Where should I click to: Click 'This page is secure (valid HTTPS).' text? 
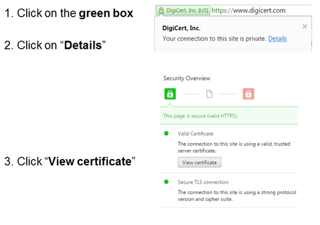[x=201, y=116]
